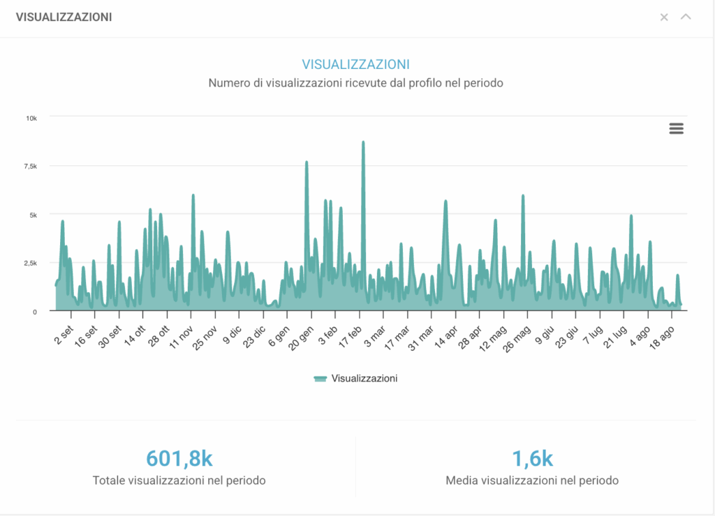This screenshot has height=516, width=715.
Task: Click the 7 lug x-axis date label
Action: [594, 335]
